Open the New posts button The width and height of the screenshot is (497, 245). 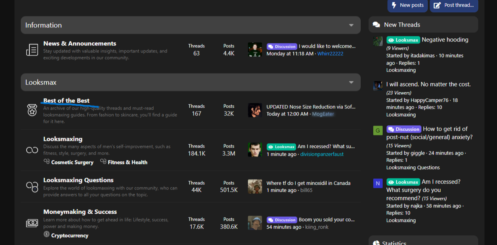[407, 5]
